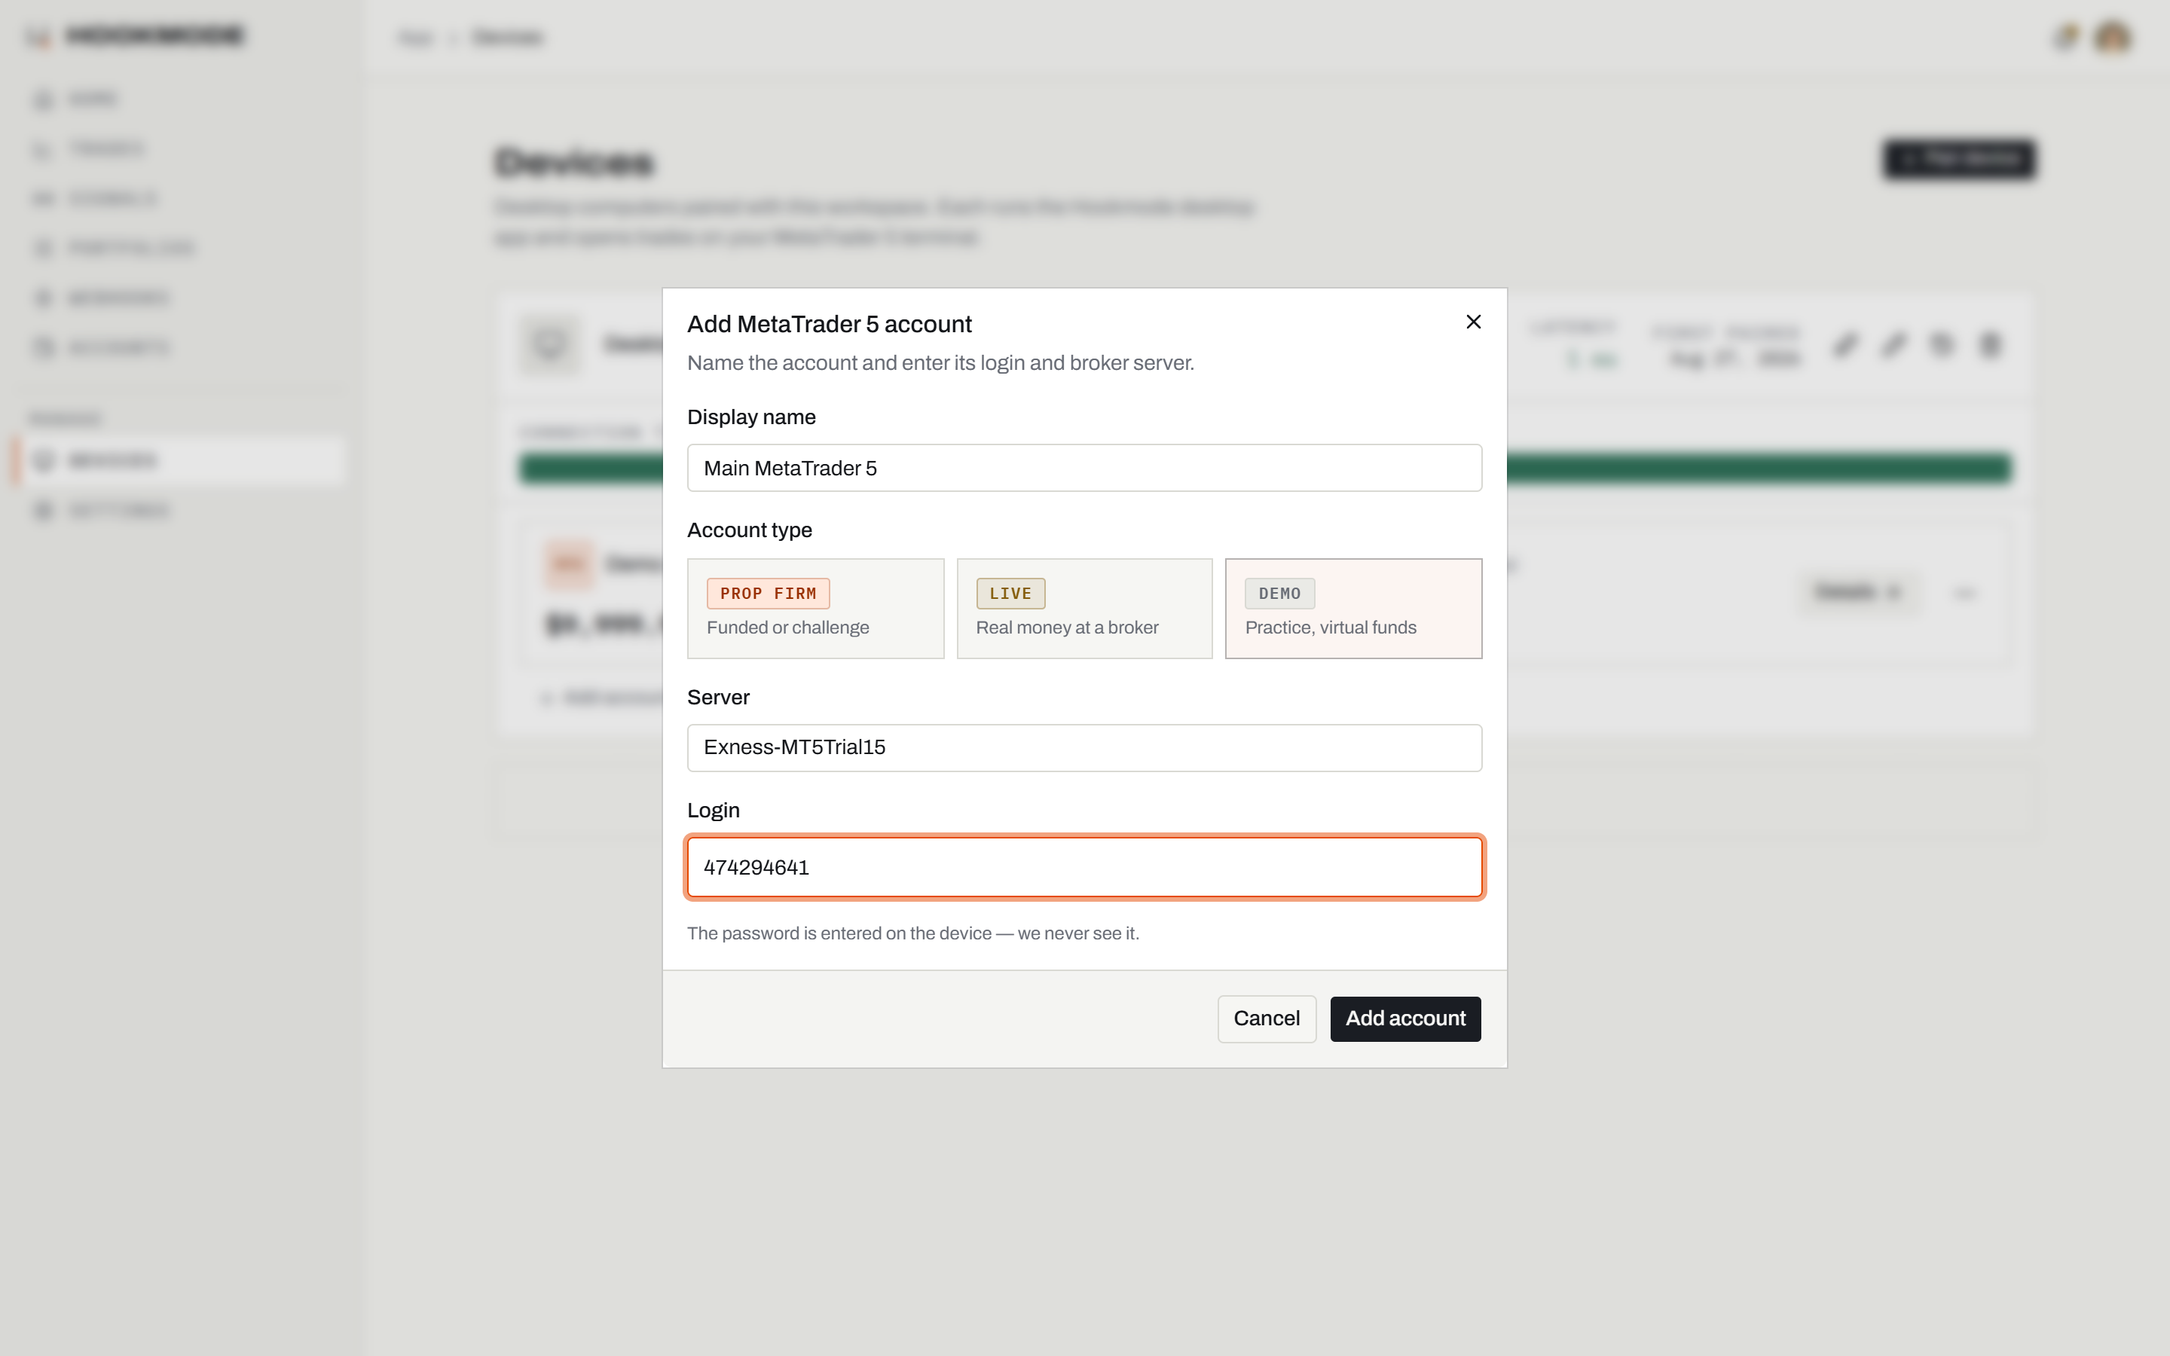Screen dimensions: 2170x1356
Task: Click the notification icon beside the avatar
Action: (2065, 37)
